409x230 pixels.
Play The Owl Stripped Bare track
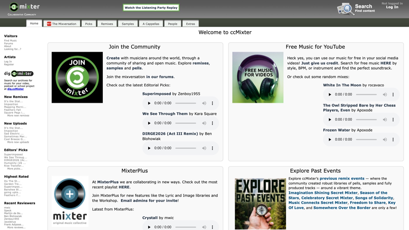click(x=330, y=120)
